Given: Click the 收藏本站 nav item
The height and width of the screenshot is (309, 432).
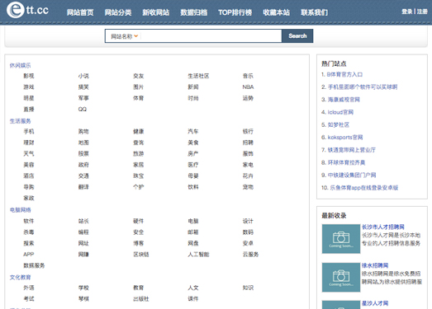Looking at the screenshot, I should [x=277, y=12].
